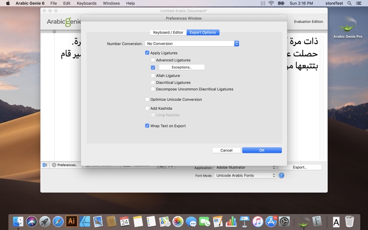The width and height of the screenshot is (368, 230).
Task: Open the Windows menu
Action: click(x=111, y=3)
